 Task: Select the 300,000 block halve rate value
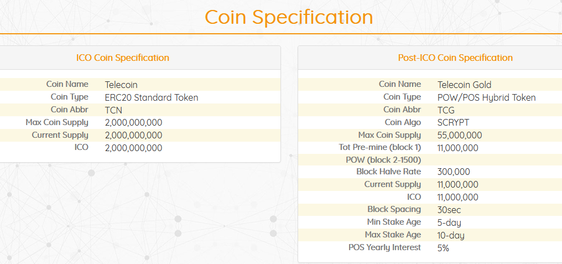[454, 172]
